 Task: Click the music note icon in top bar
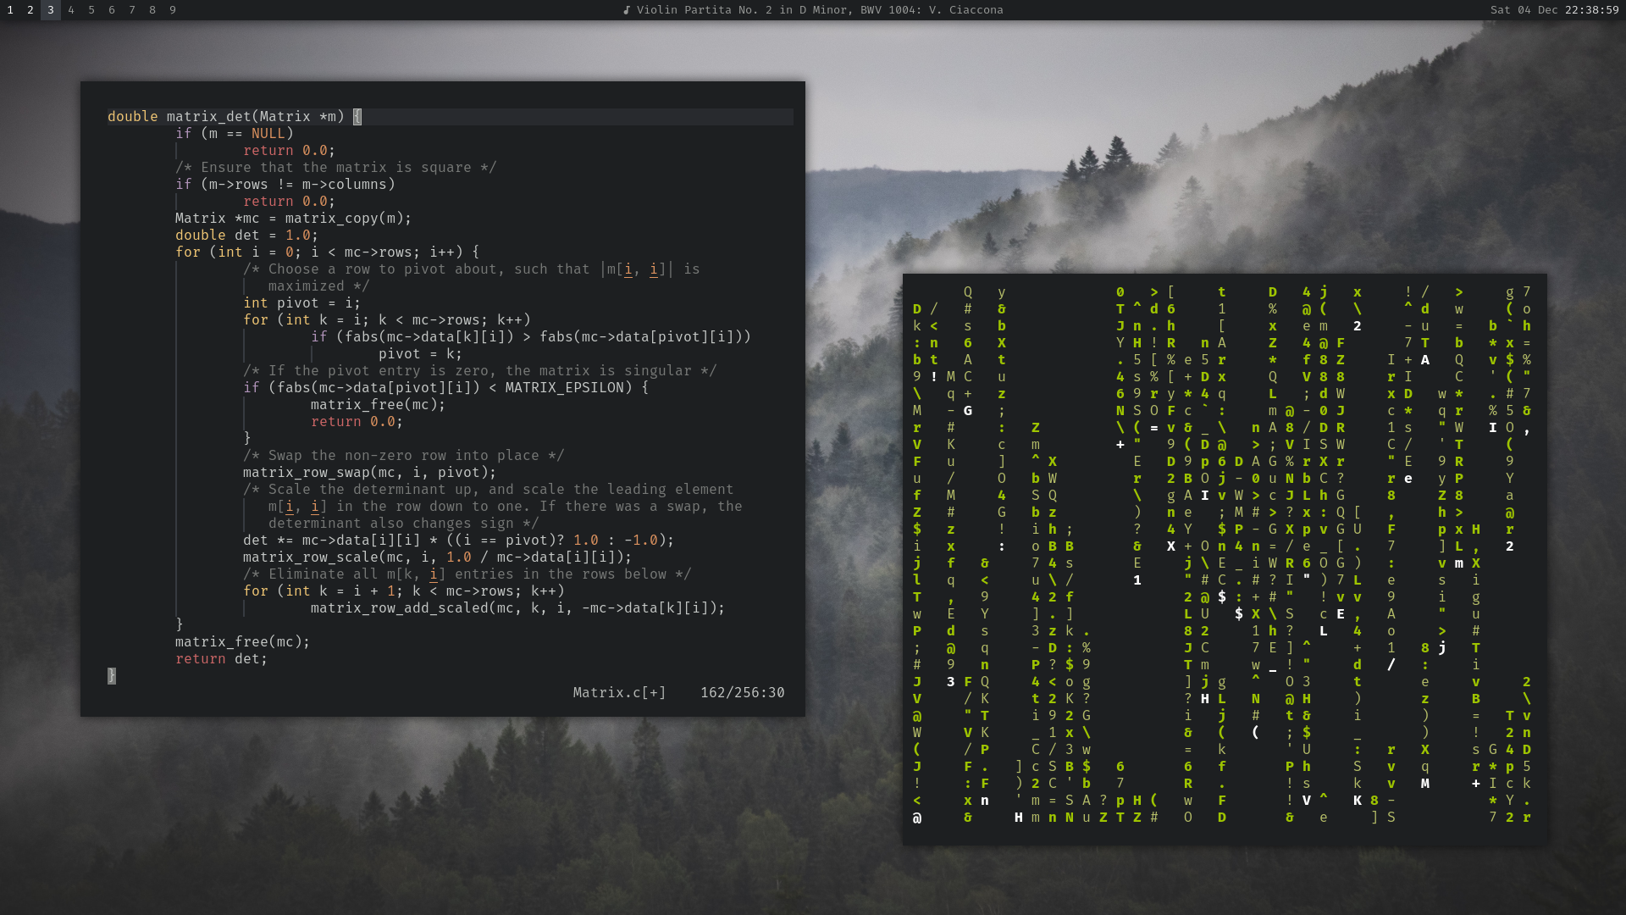pos(627,10)
